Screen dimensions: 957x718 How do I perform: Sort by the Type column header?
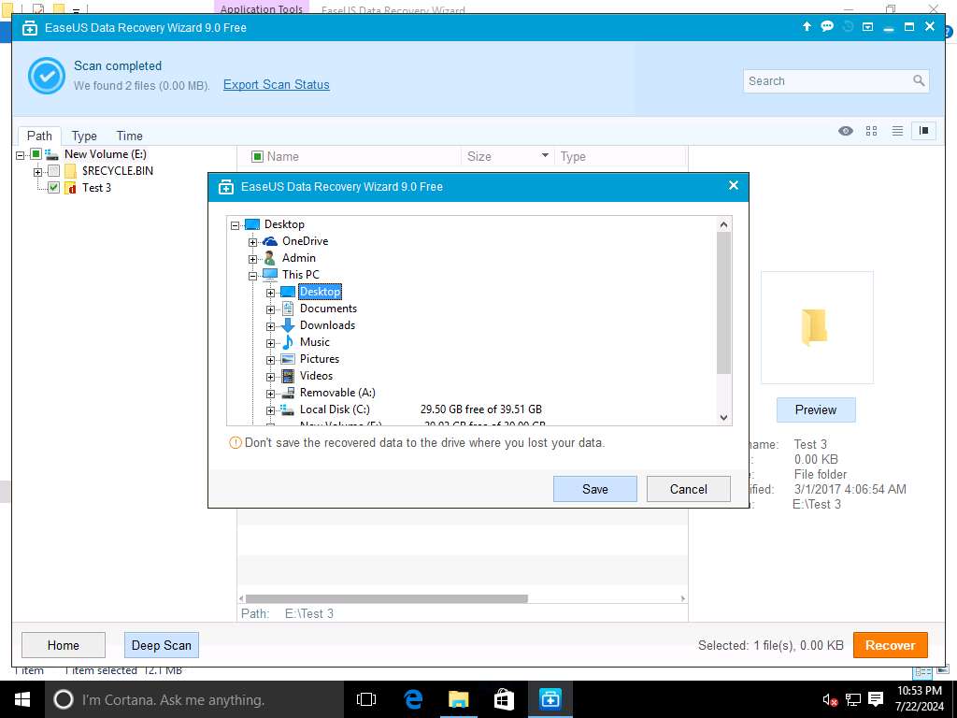[x=573, y=156]
